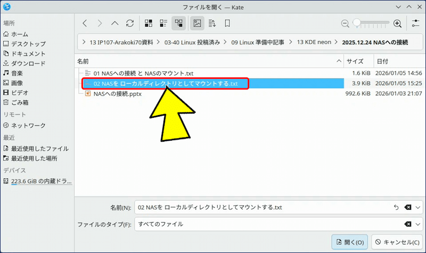Image resolution: width=426 pixels, height=253 pixels.
Task: Click date cell 2026/01/05 14:56
Action: (398, 74)
